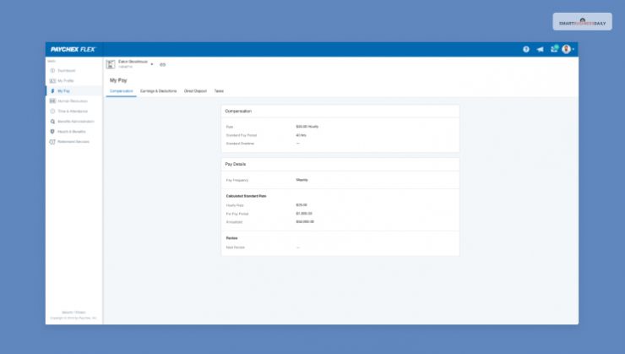625x354 pixels.
Task: Open the Direct Deposit tab
Action: pyautogui.click(x=195, y=90)
